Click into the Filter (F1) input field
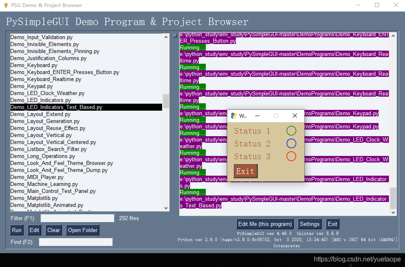 click(x=77, y=218)
